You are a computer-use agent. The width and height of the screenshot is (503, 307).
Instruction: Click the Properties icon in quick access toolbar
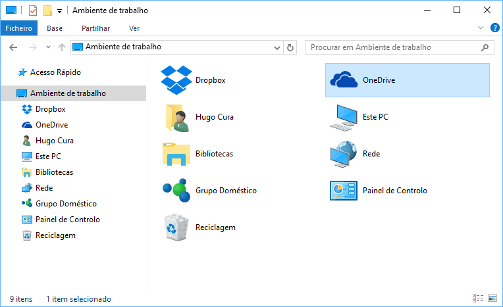pos(33,11)
